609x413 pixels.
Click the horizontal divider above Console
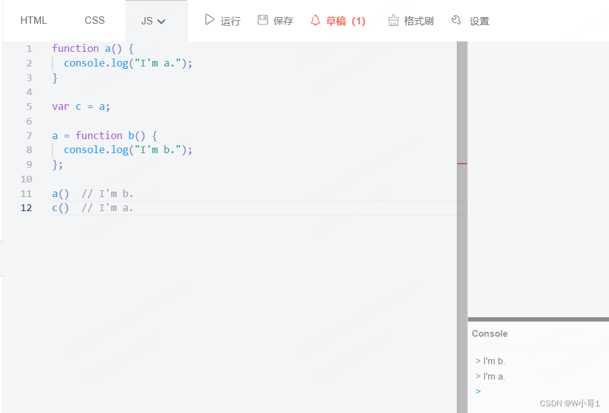(538, 319)
